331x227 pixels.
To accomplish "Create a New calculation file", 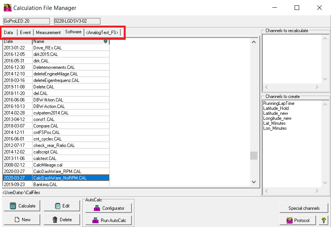I will [x=22, y=220].
